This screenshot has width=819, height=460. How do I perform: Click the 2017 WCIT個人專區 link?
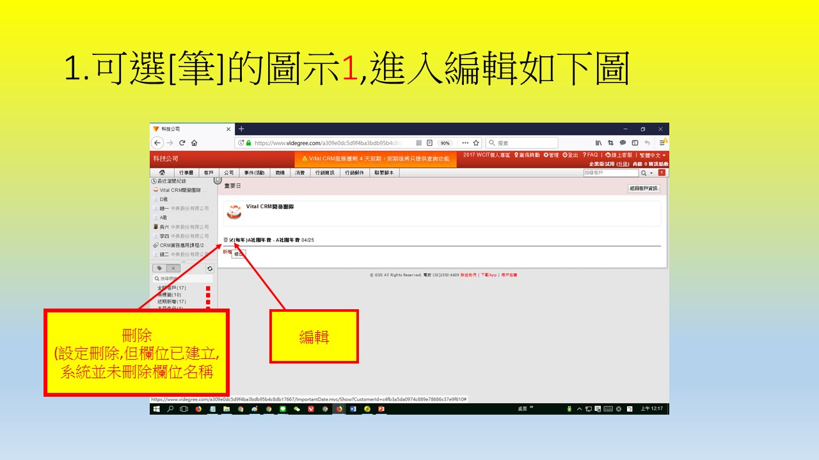coord(487,155)
